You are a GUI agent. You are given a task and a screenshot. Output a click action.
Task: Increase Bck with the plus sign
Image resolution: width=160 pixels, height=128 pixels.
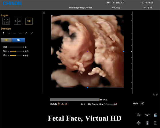(x=24, y=47)
